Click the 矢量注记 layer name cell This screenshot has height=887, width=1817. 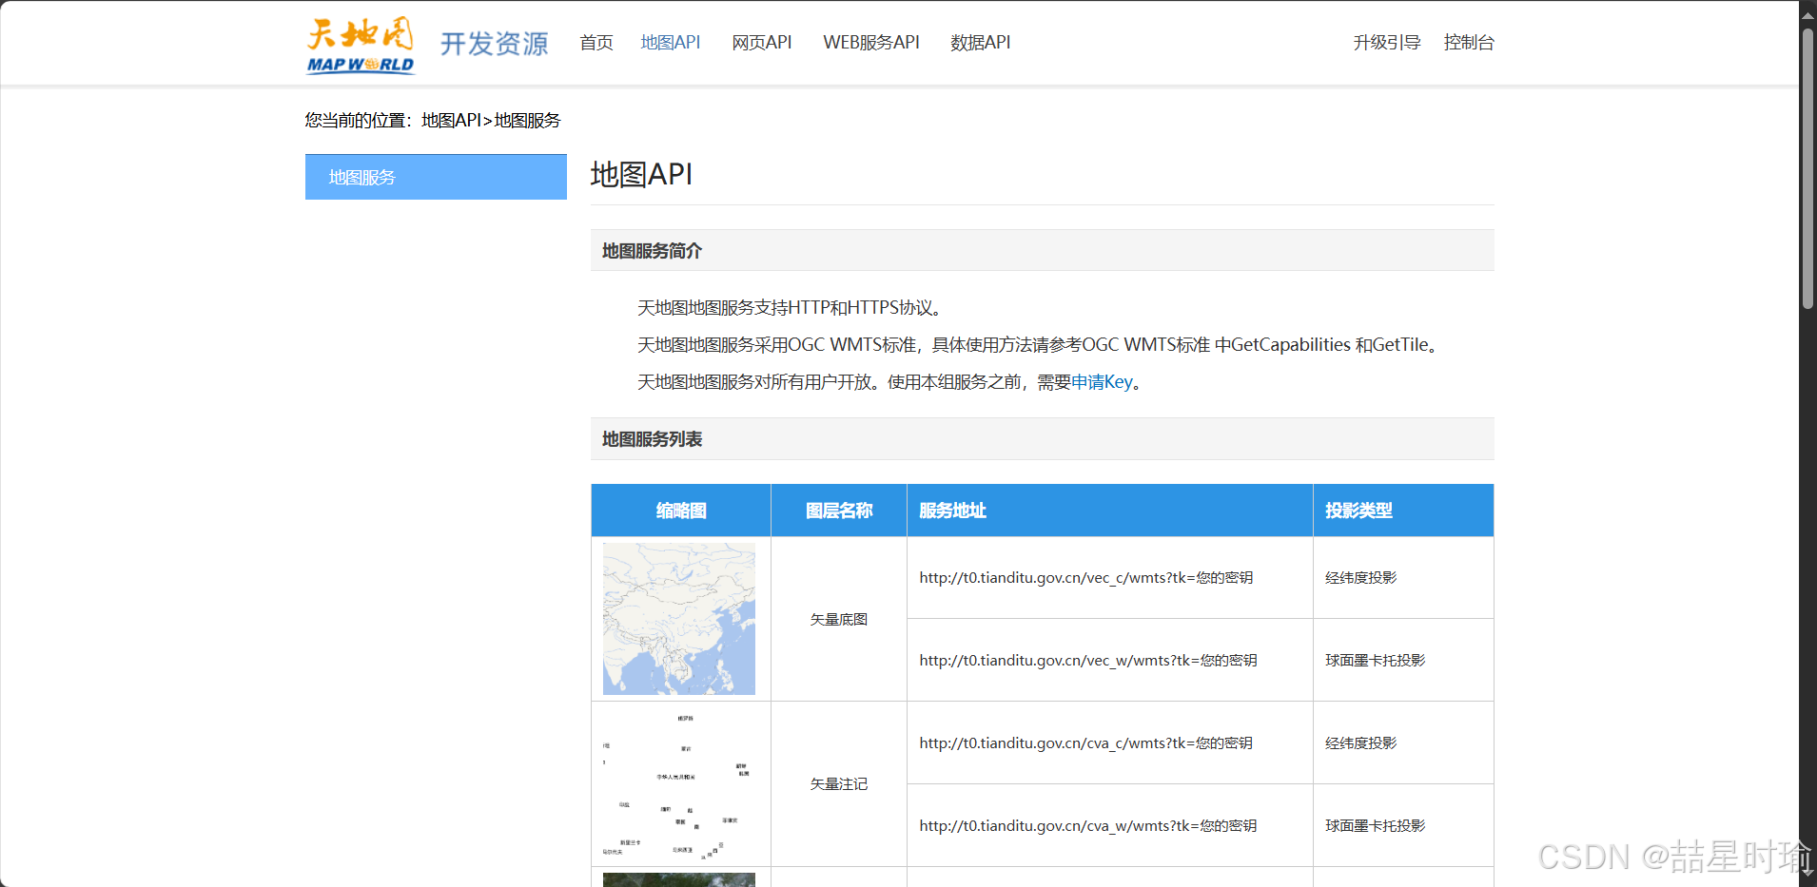839,784
